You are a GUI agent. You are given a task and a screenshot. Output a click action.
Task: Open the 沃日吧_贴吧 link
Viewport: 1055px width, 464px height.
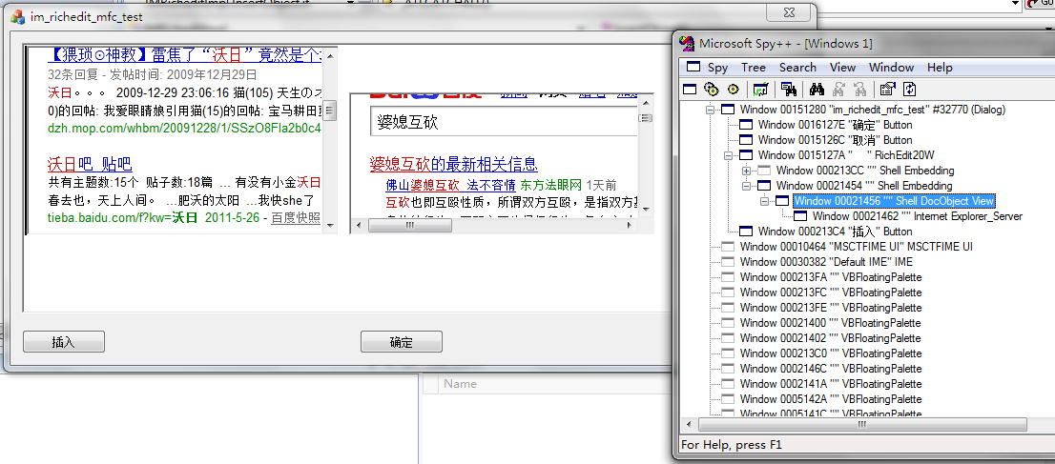pyautogui.click(x=90, y=164)
